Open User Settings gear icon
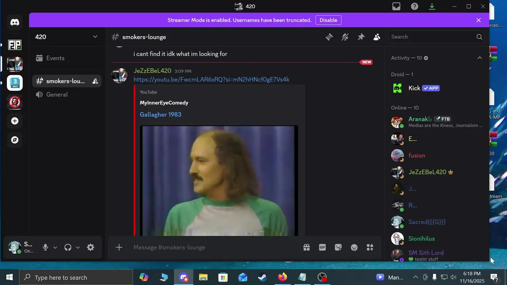Screen dimensions: 507x285 [x=91, y=247]
